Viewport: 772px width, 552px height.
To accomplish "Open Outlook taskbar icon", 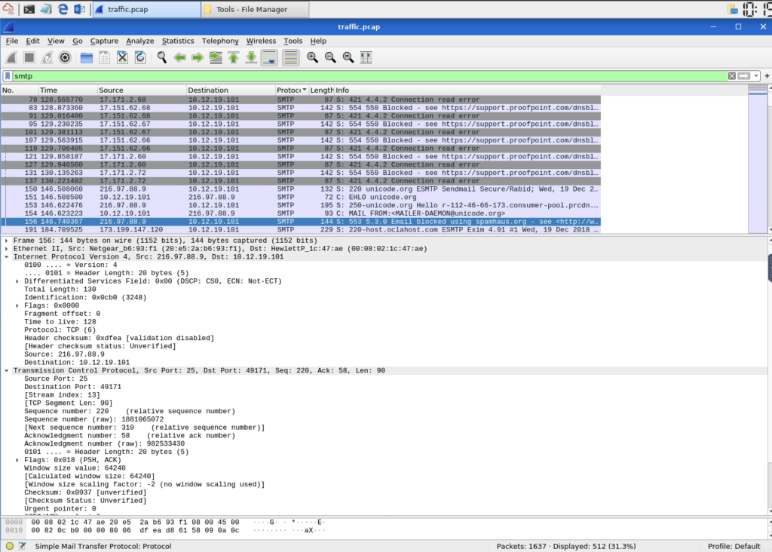I will click(79, 9).
